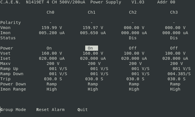The height and width of the screenshot is (117, 195).
Task: Click the Trip row label
Action: pyautogui.click(x=5, y=79)
